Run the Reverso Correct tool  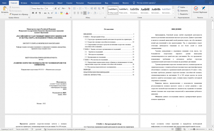[x=196, y=10]
